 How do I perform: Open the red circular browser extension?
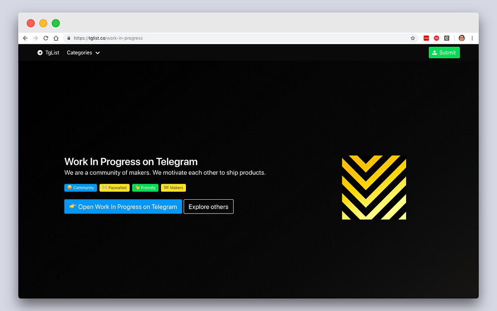point(436,38)
